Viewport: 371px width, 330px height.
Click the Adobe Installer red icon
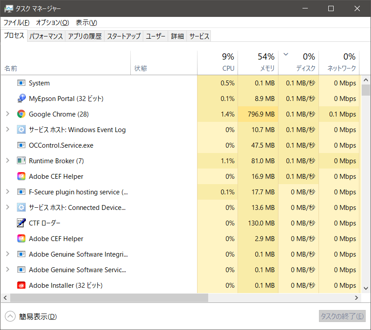(21, 286)
